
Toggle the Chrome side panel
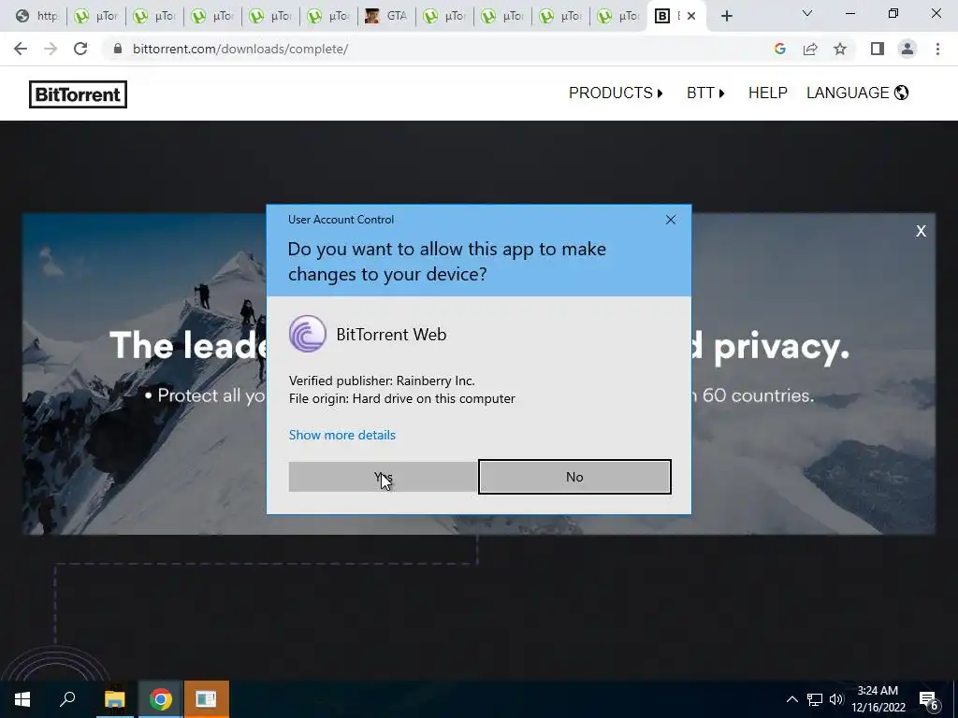pos(878,49)
